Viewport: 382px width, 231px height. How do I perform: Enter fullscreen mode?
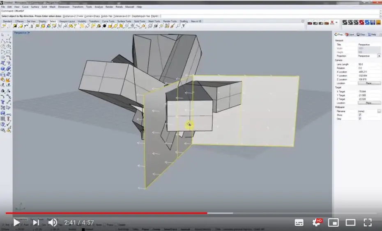[x=368, y=222]
